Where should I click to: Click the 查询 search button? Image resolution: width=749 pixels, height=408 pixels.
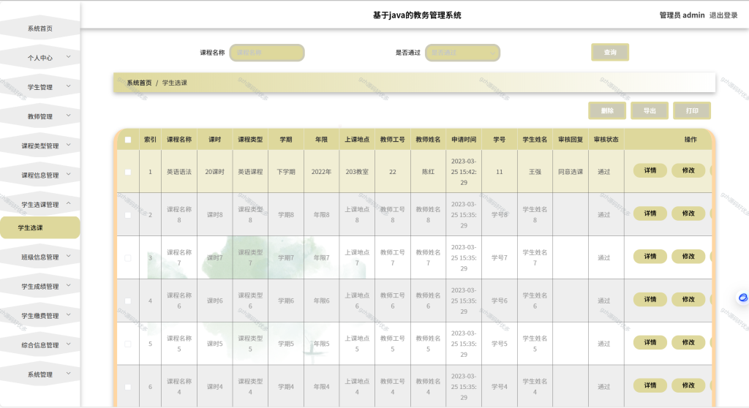point(610,52)
